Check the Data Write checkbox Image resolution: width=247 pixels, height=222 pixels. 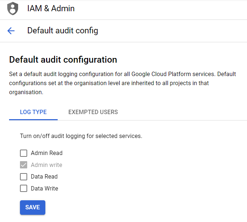pos(24,188)
